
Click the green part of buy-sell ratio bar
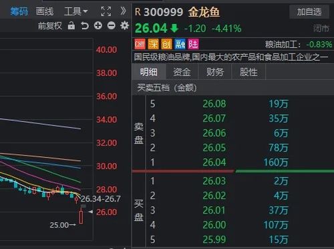click(285, 171)
